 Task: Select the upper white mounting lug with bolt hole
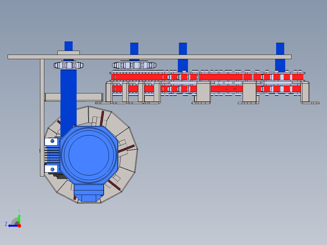point(51,142)
